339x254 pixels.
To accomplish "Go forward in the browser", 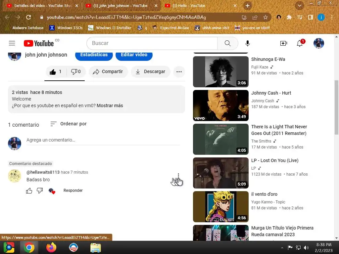I will point(18,17).
